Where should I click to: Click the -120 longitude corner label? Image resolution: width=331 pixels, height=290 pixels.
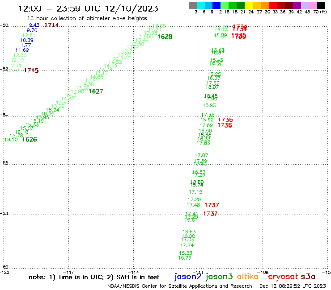coord(4,273)
